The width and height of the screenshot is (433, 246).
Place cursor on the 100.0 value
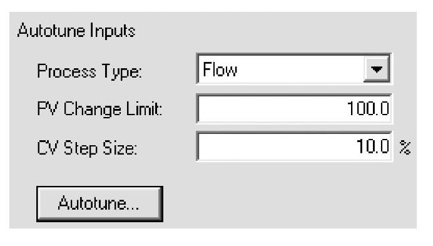coord(368,108)
